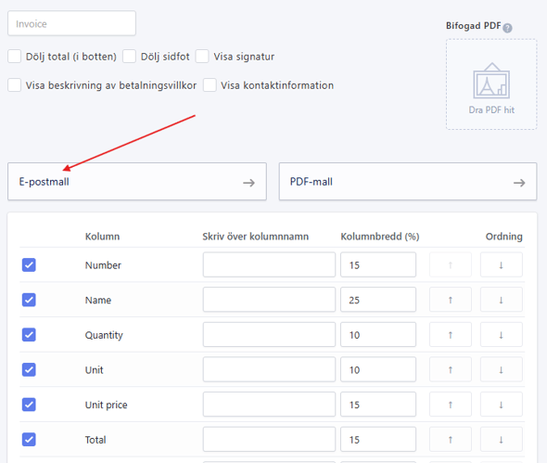Click the Dra PDF hit upload image icon

click(x=491, y=81)
